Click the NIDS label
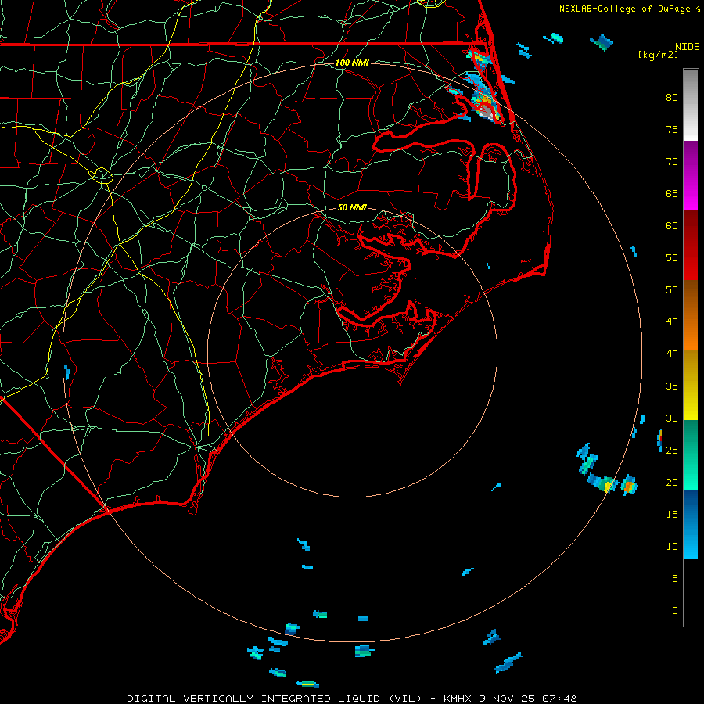 (687, 47)
